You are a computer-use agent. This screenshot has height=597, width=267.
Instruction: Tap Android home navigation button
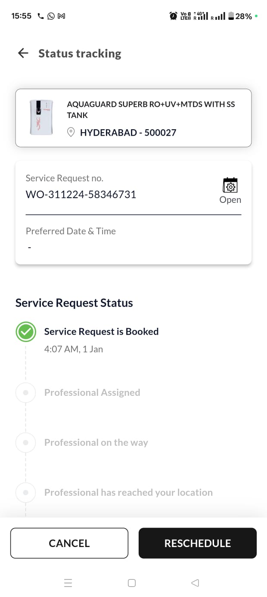click(132, 583)
